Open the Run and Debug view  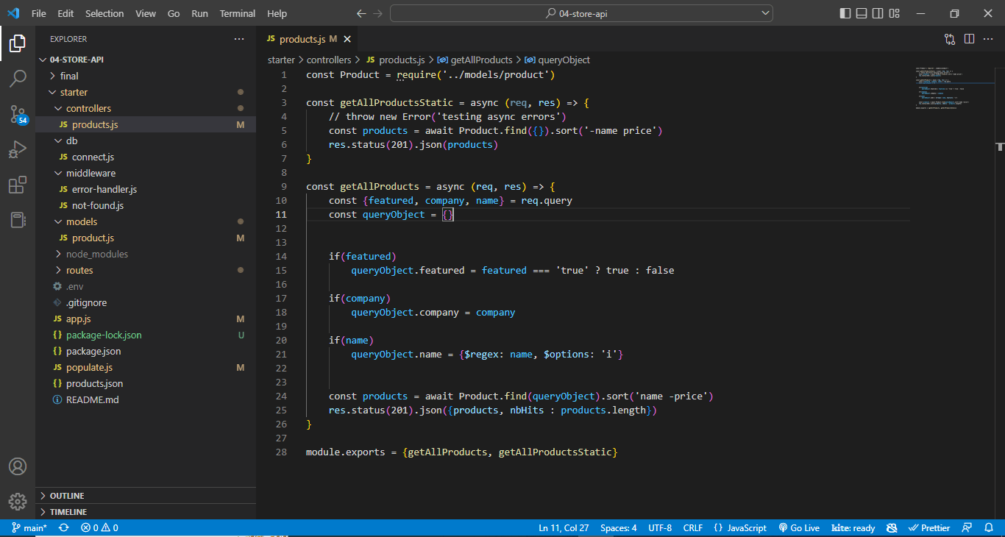coord(18,149)
